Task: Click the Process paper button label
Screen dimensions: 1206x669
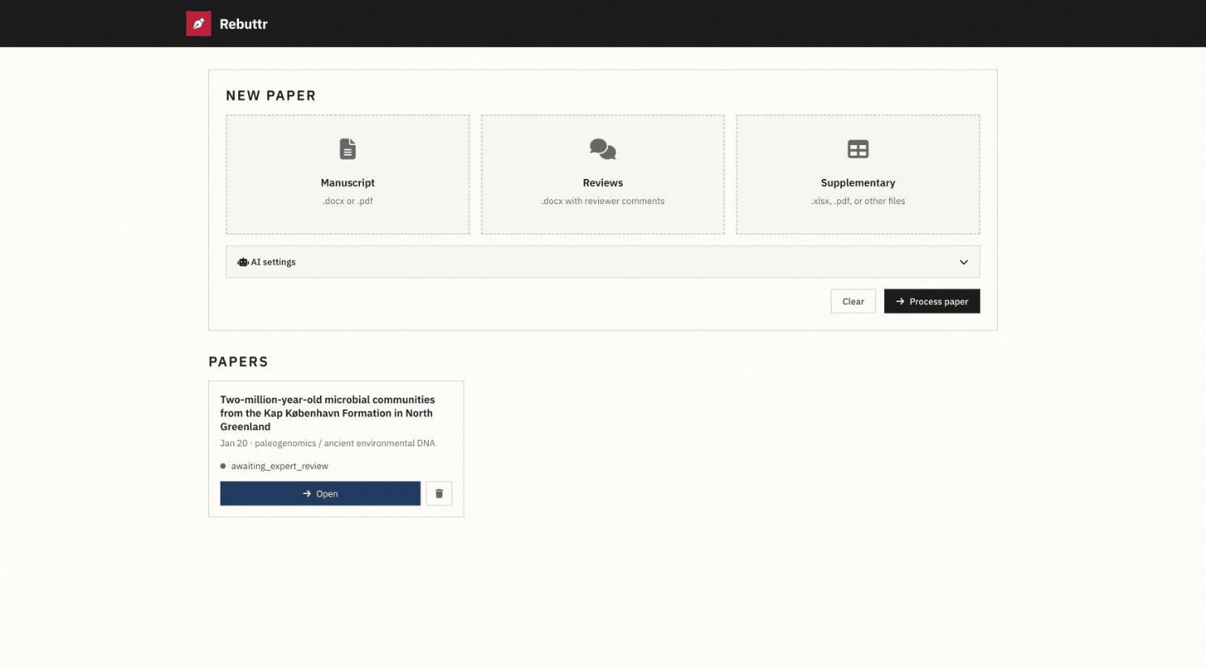Action: pos(939,301)
